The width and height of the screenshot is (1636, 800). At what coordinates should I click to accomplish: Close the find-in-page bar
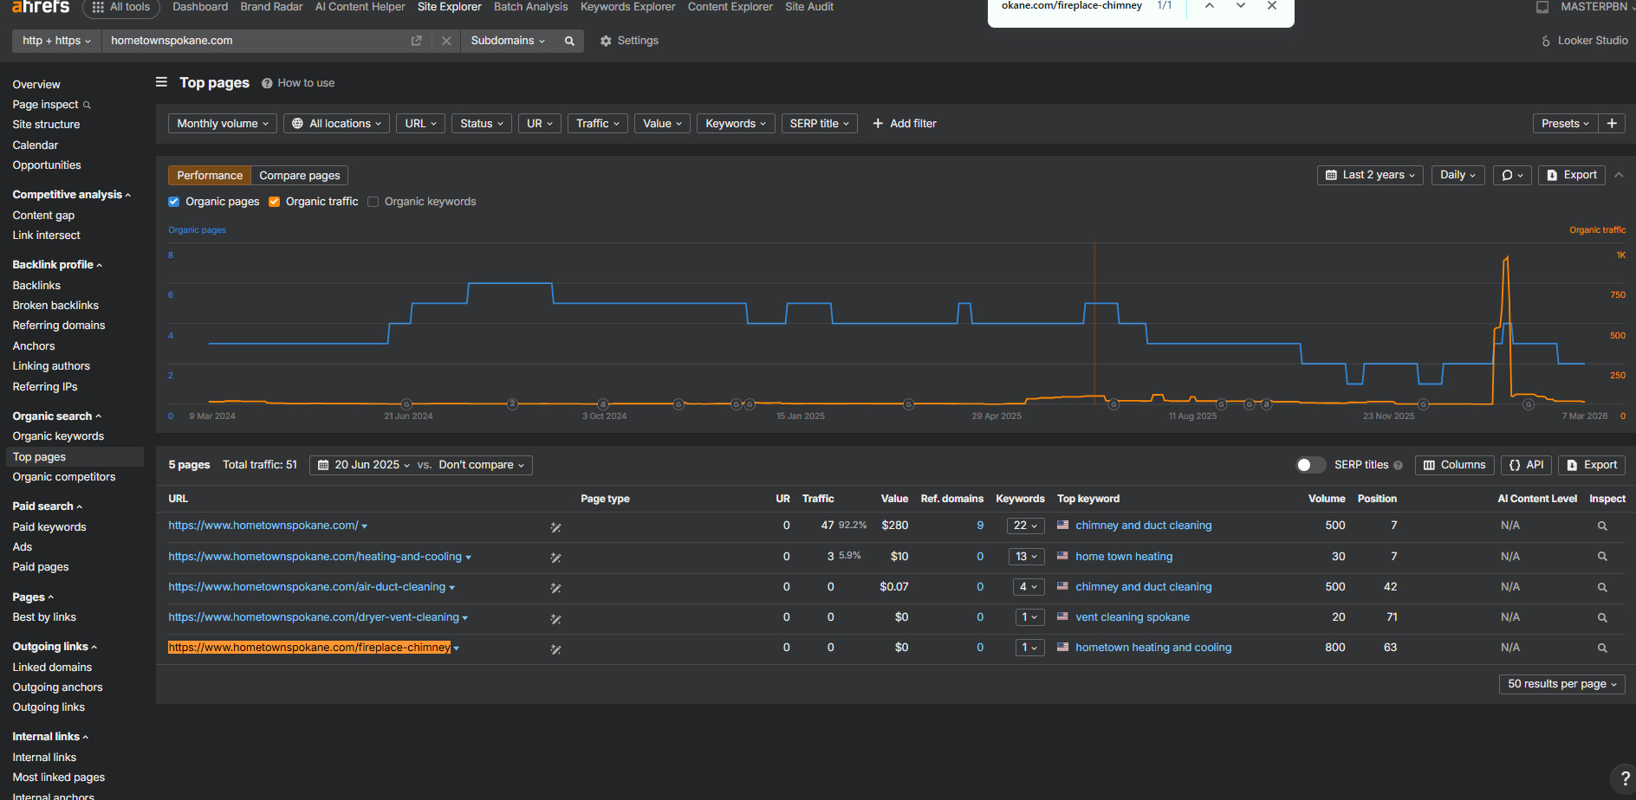tap(1272, 6)
